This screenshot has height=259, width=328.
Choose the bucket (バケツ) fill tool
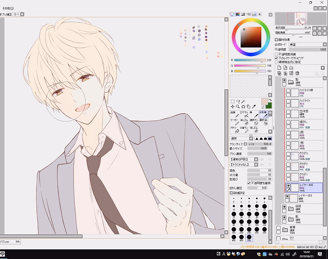[x=235, y=129]
